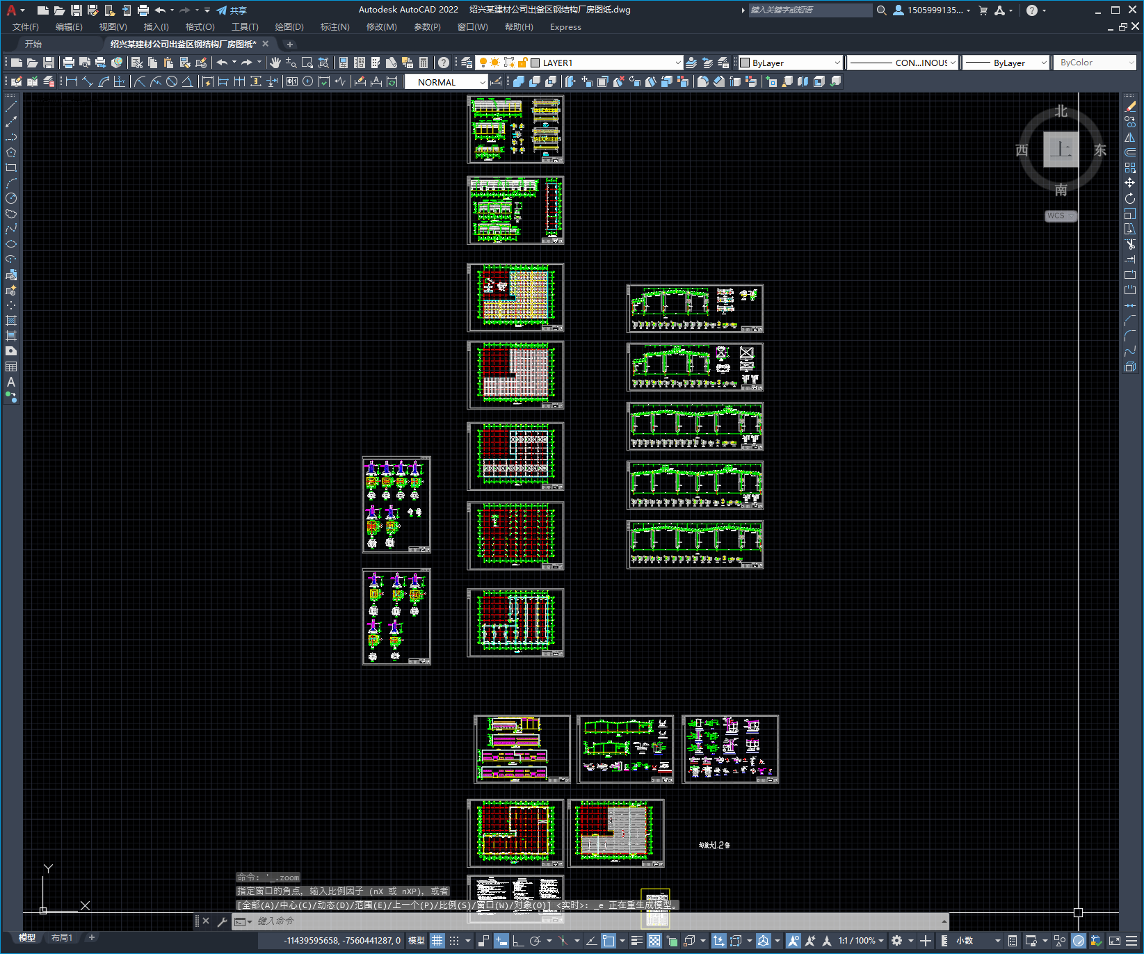The image size is (1144, 954).
Task: Click the LAYER1 layer color swatch
Action: point(535,63)
